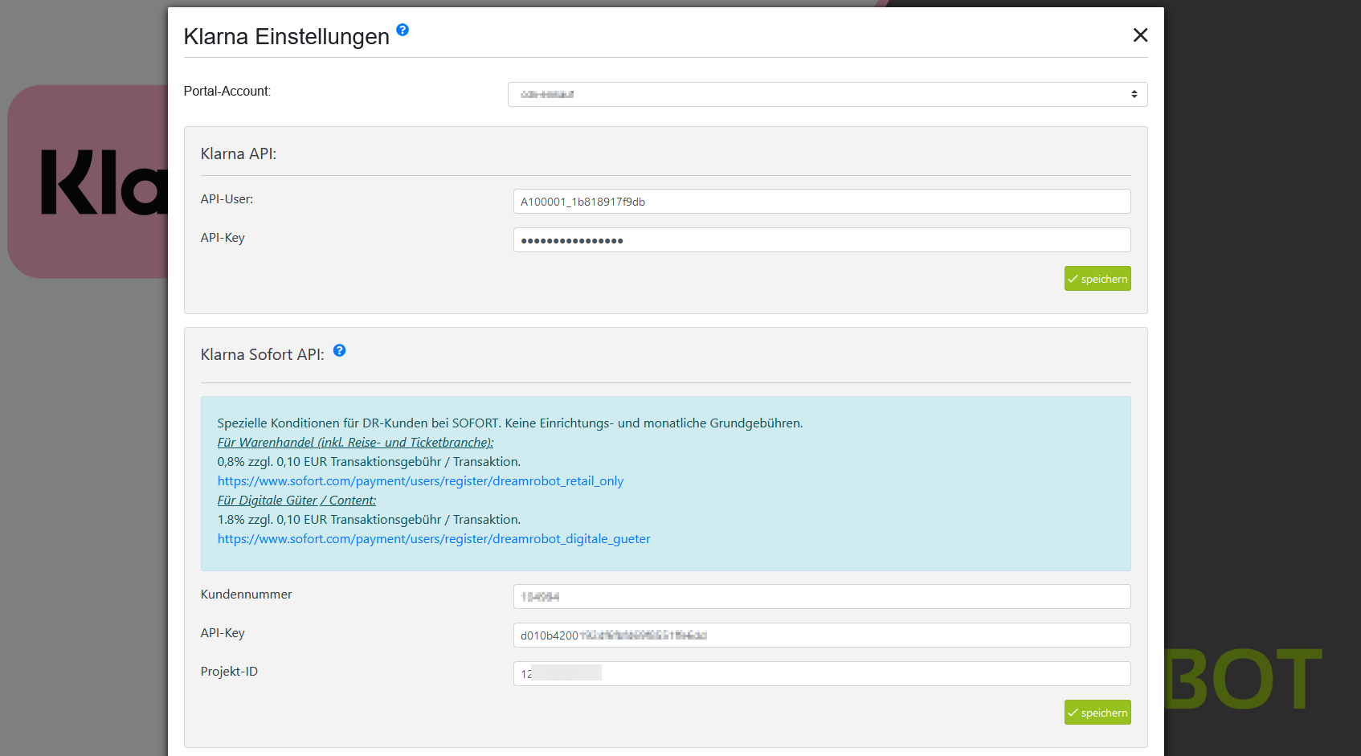
Task: Click the 'API-User:' label
Action: point(227,199)
